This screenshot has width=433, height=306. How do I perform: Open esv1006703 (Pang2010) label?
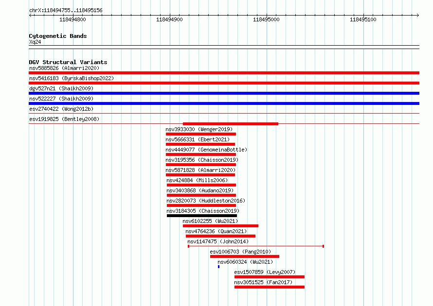240,252
